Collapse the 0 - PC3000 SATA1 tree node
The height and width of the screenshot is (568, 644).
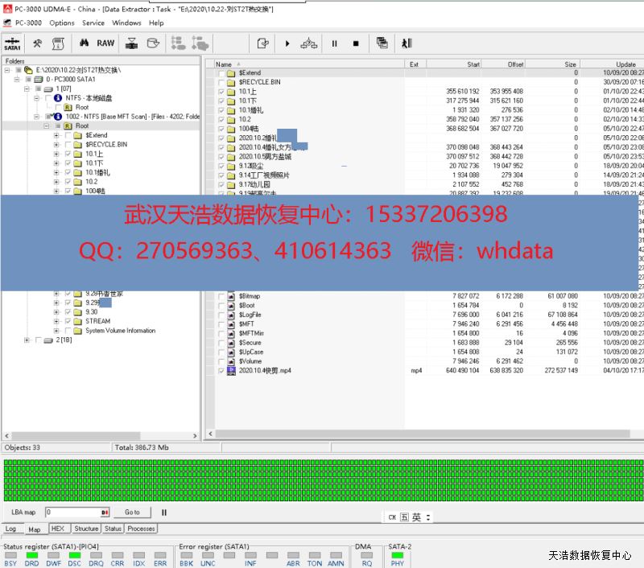coord(18,80)
